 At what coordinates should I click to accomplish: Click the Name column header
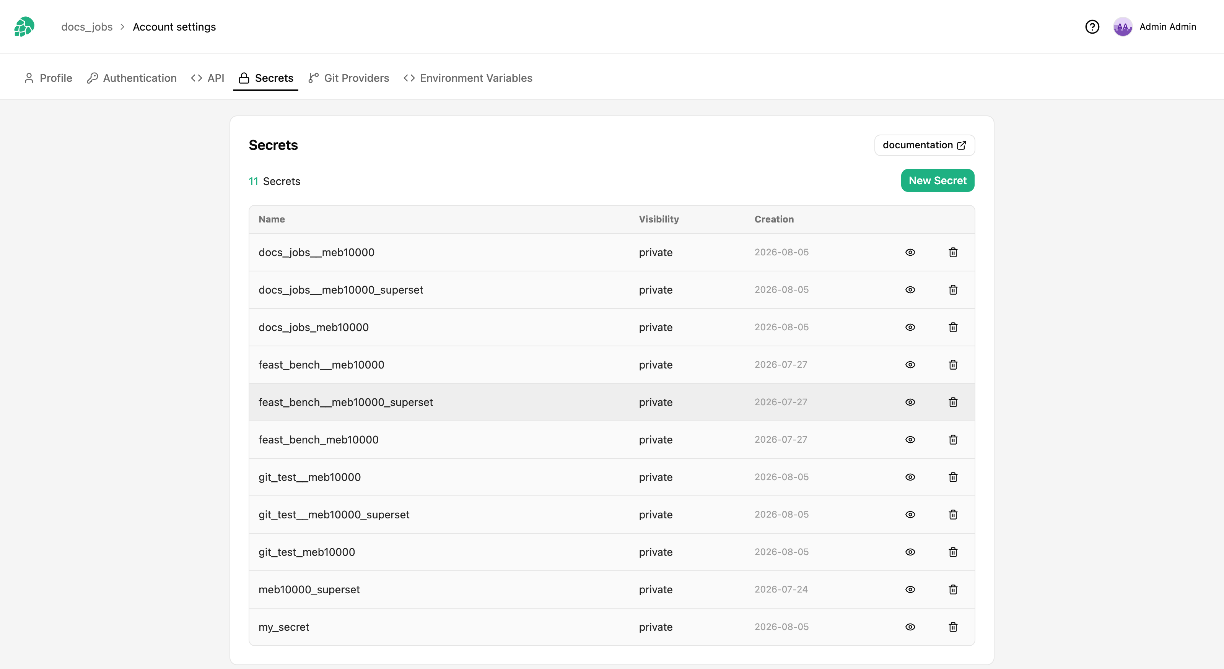pos(272,219)
